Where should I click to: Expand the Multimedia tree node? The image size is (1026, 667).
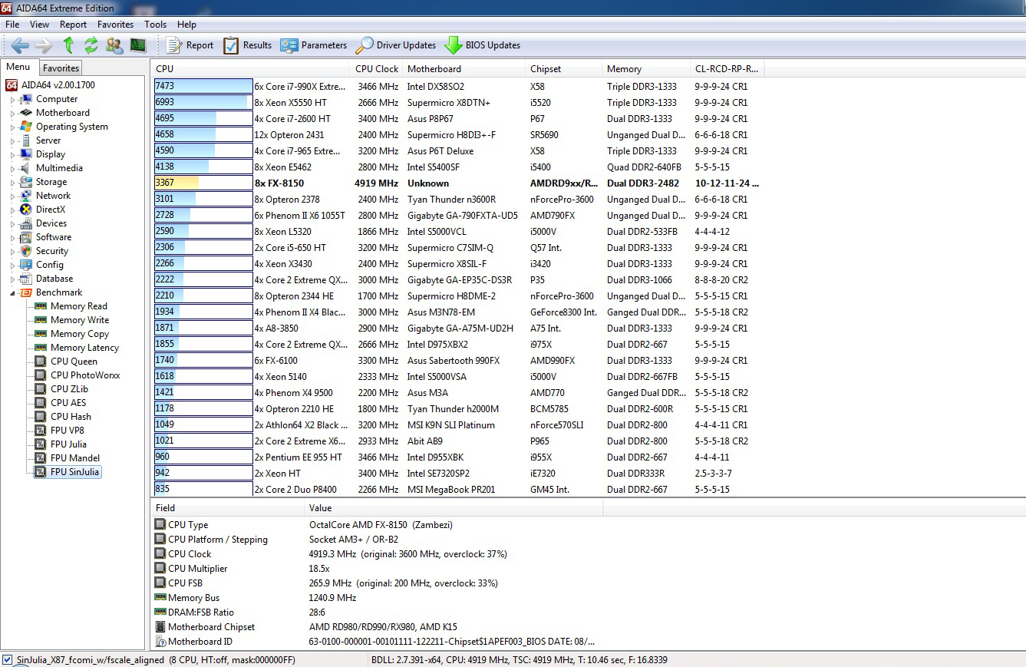12,168
